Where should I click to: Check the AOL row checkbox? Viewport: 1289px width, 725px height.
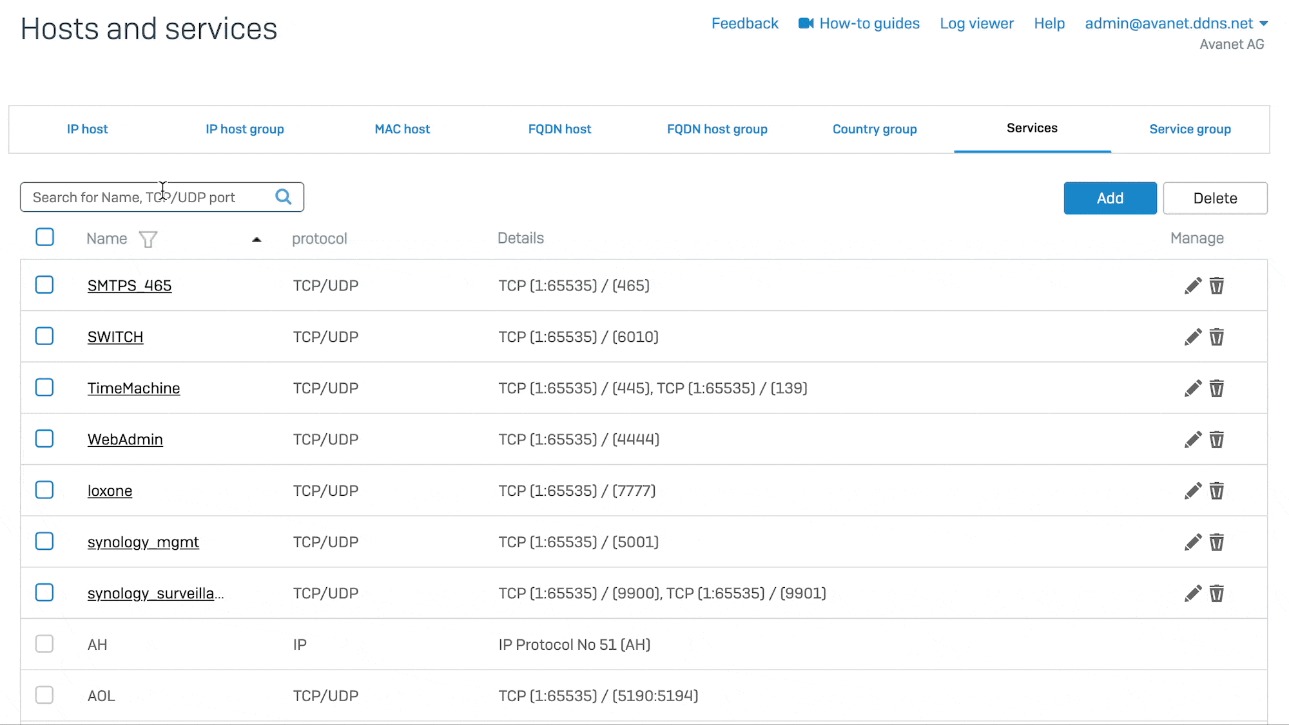pyautogui.click(x=44, y=695)
